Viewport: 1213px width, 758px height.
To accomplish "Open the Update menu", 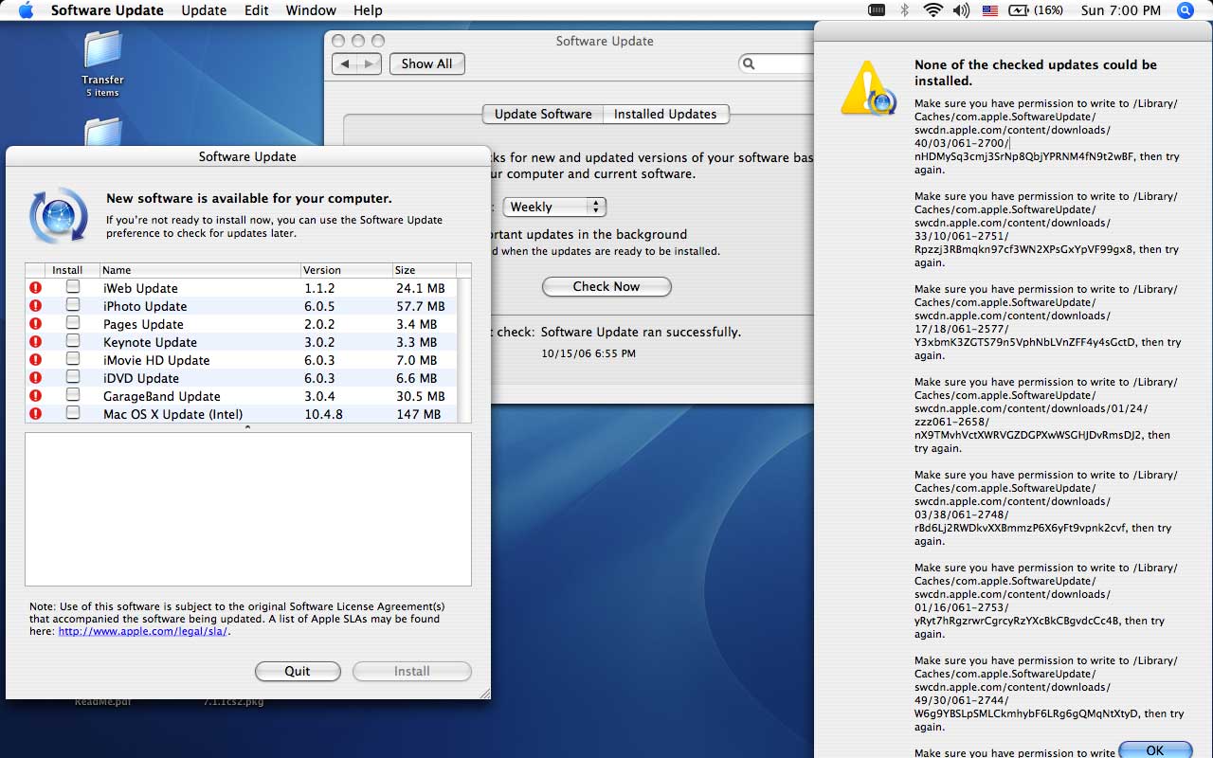I will tap(204, 10).
